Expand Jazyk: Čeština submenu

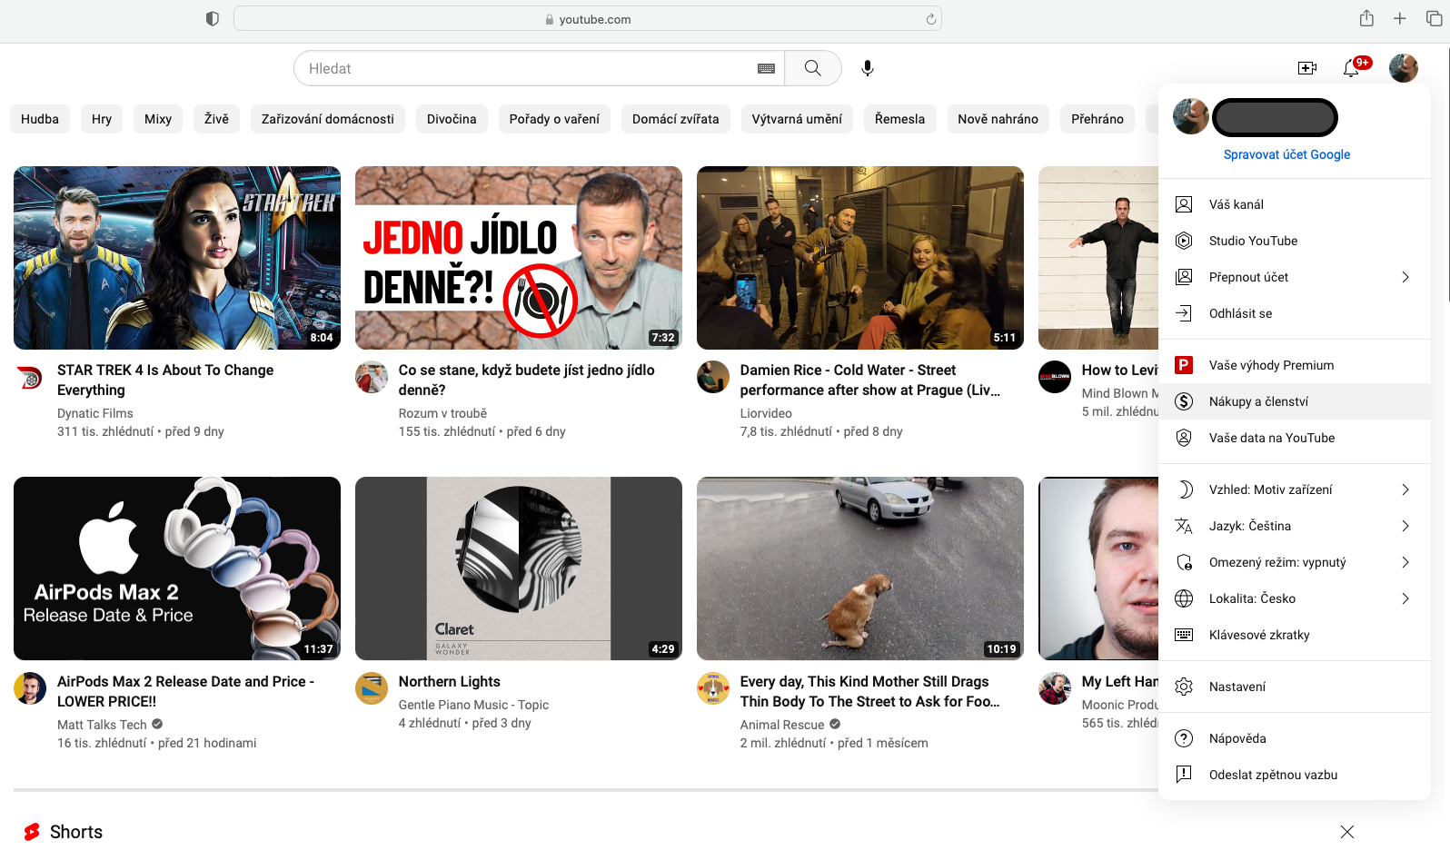pyautogui.click(x=1295, y=526)
